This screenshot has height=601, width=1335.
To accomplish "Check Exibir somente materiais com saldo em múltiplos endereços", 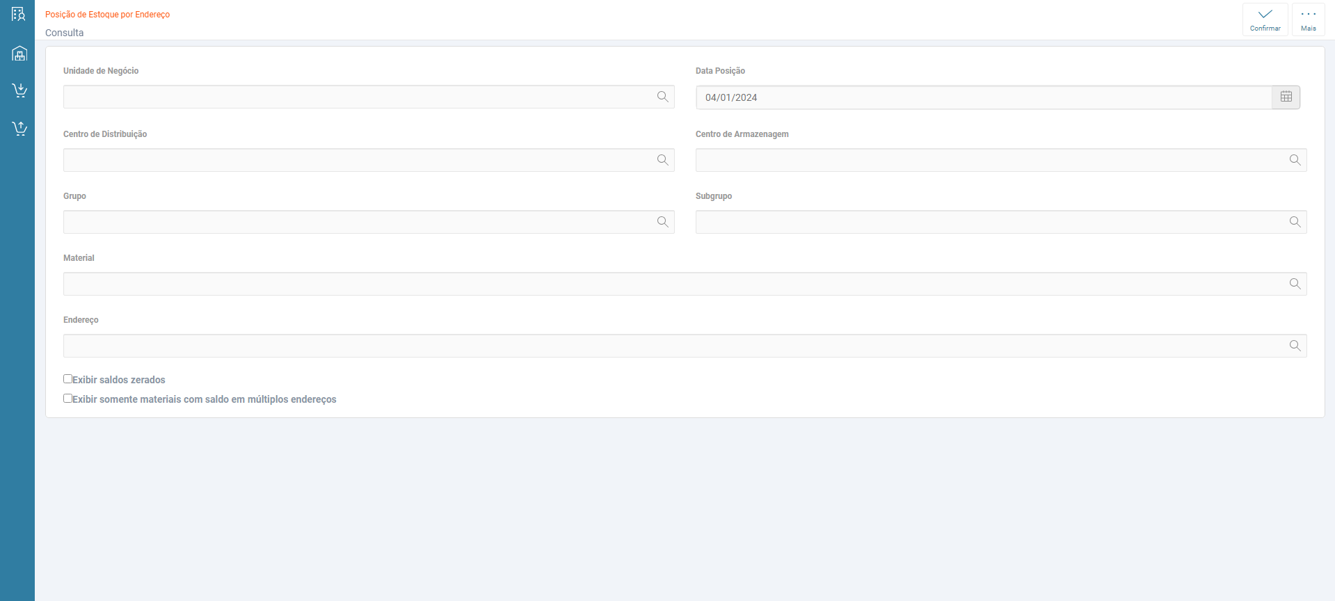I will tap(68, 399).
